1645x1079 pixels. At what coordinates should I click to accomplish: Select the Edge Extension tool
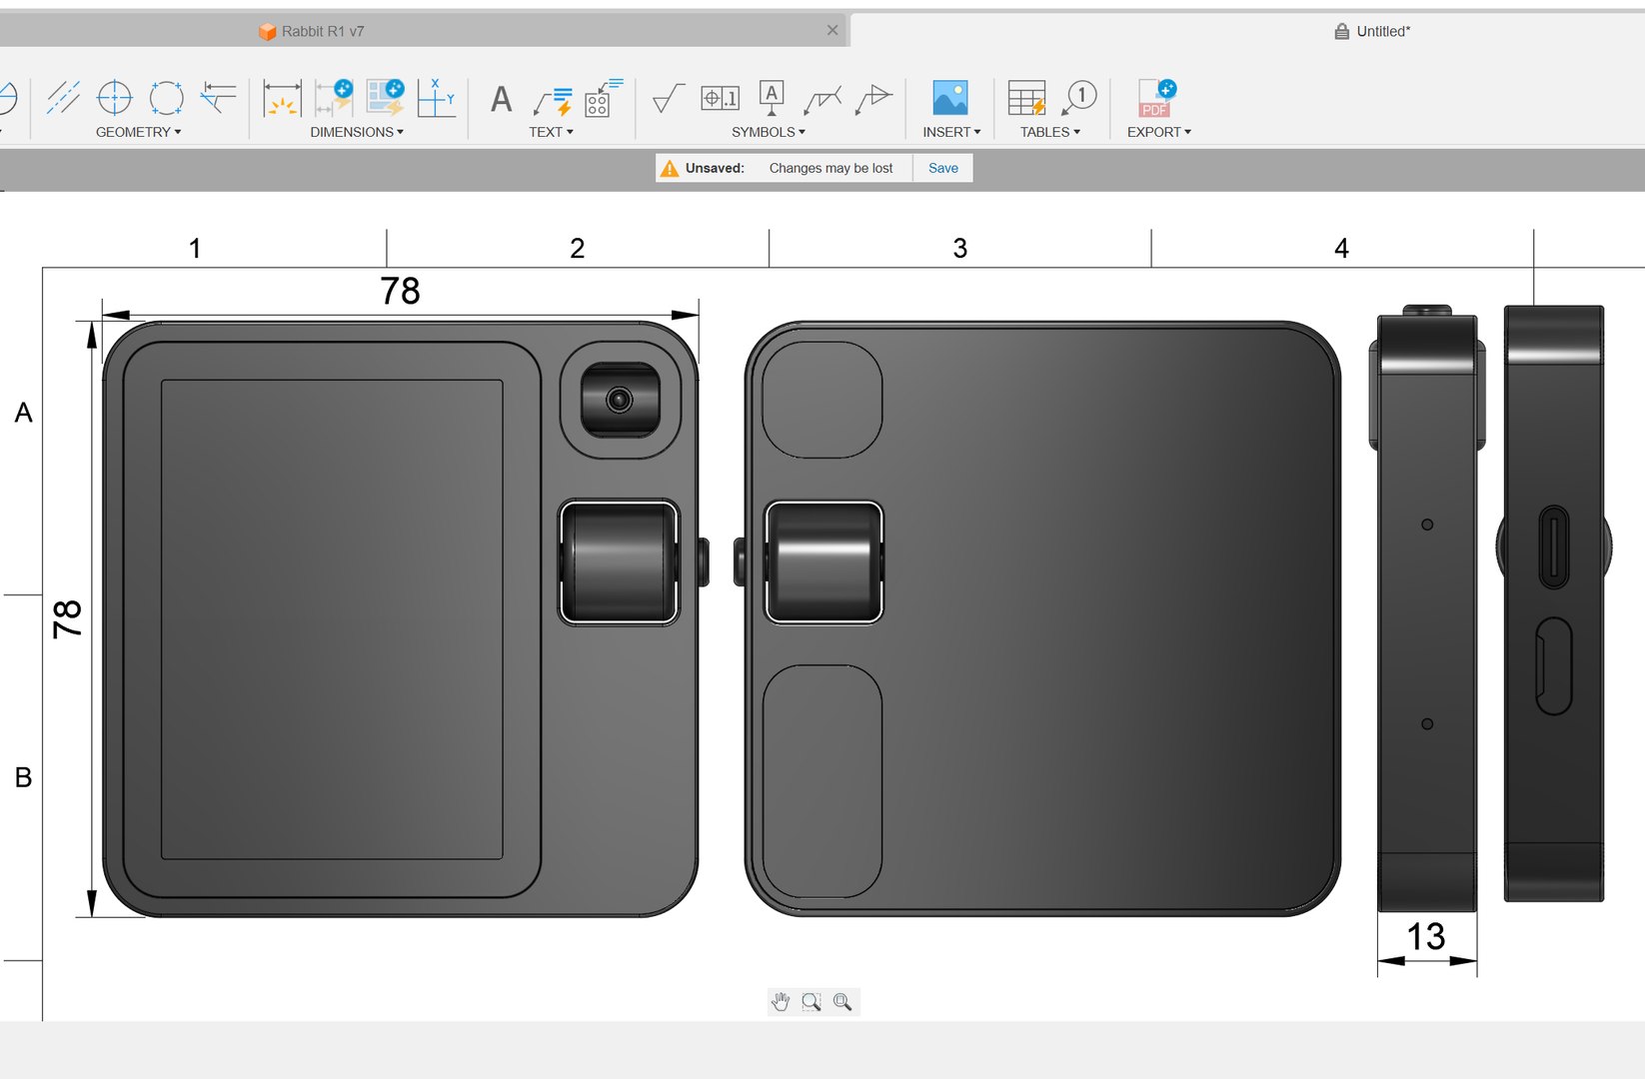pos(218,98)
